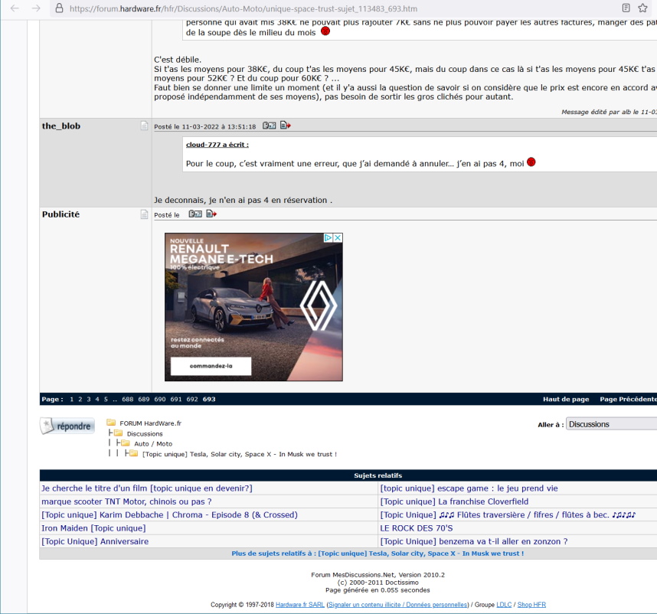The height and width of the screenshot is (614, 657).
Task: Click the red smiley after 'milieu du mois'
Action: click(325, 31)
